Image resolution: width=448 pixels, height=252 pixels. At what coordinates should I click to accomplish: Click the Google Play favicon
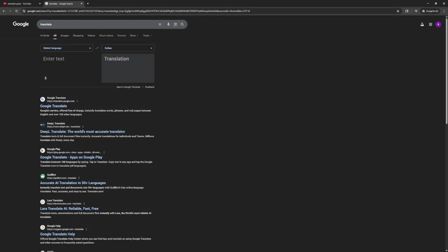(x=42, y=150)
